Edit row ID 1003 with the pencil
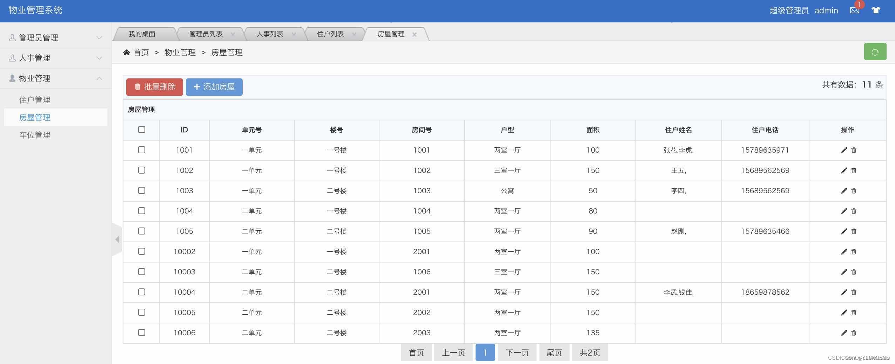Viewport: 895px width, 364px height. pos(844,191)
